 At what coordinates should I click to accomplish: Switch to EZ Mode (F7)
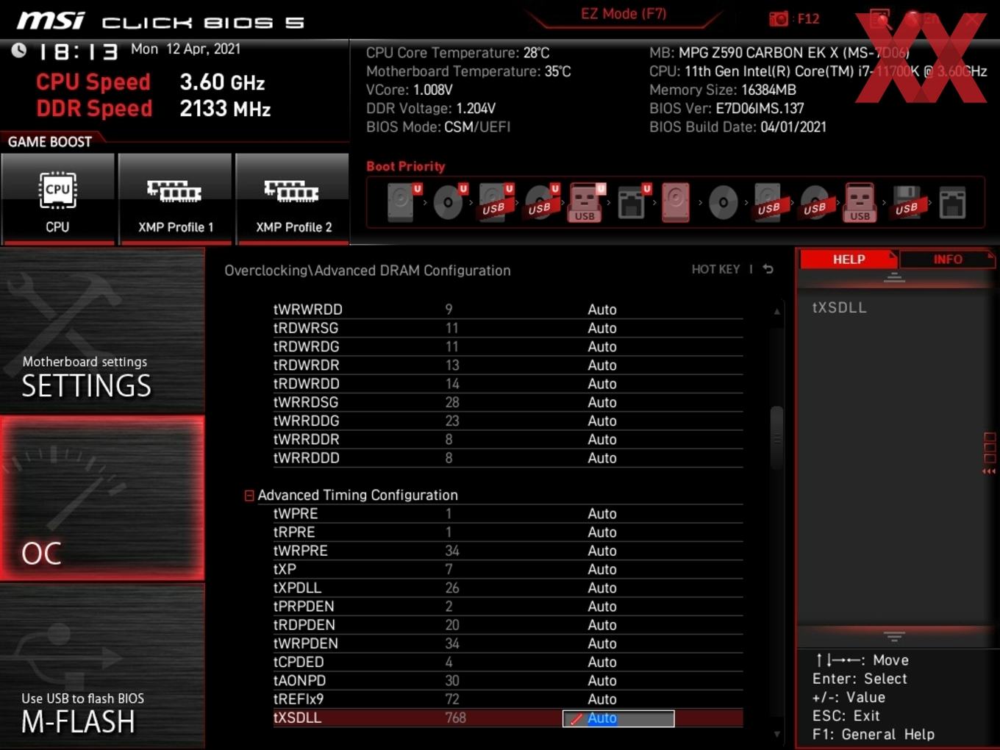point(624,14)
